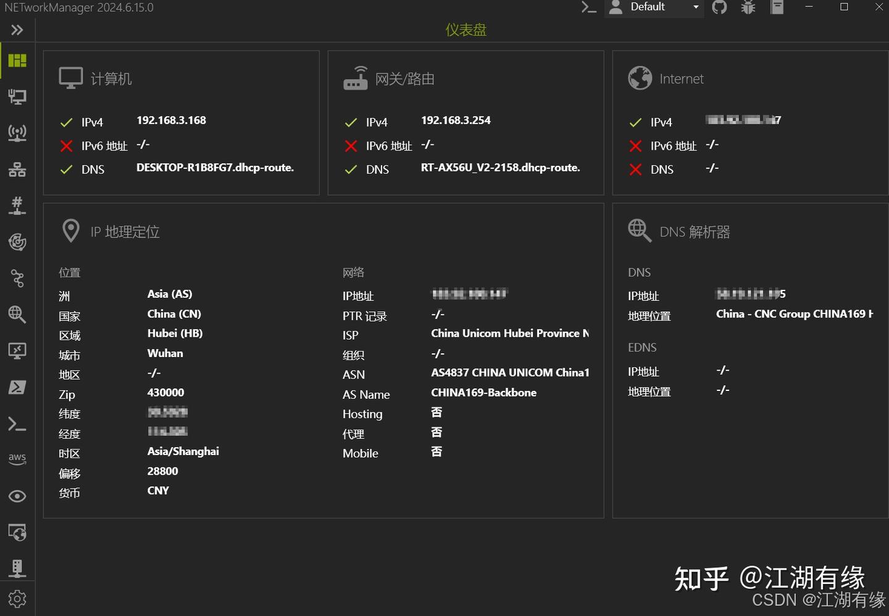Launch the Ping Monitor tool

(x=17, y=242)
